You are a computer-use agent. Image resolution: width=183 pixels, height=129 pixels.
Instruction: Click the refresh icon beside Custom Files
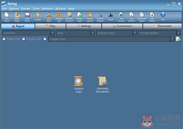pos(178,39)
